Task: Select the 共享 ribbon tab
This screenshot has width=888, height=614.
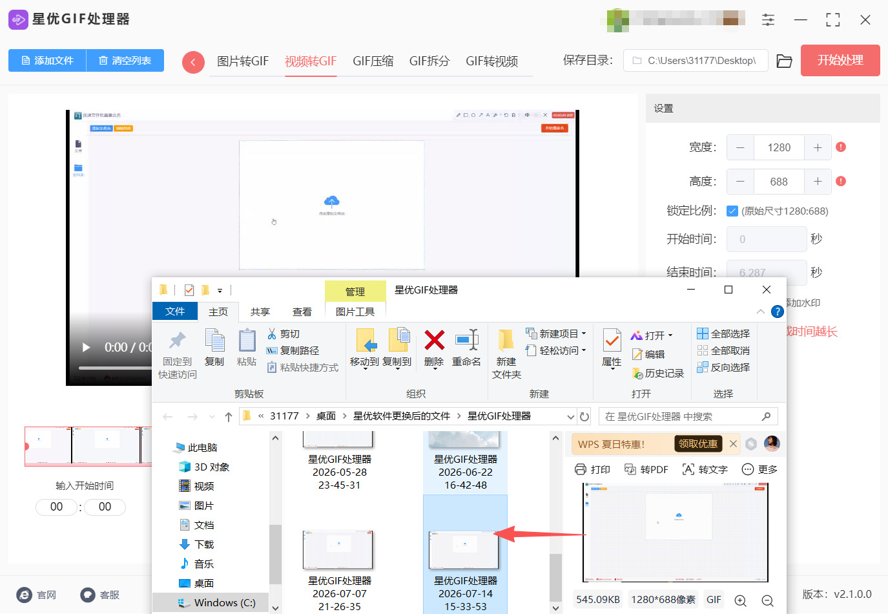Action: coord(260,312)
